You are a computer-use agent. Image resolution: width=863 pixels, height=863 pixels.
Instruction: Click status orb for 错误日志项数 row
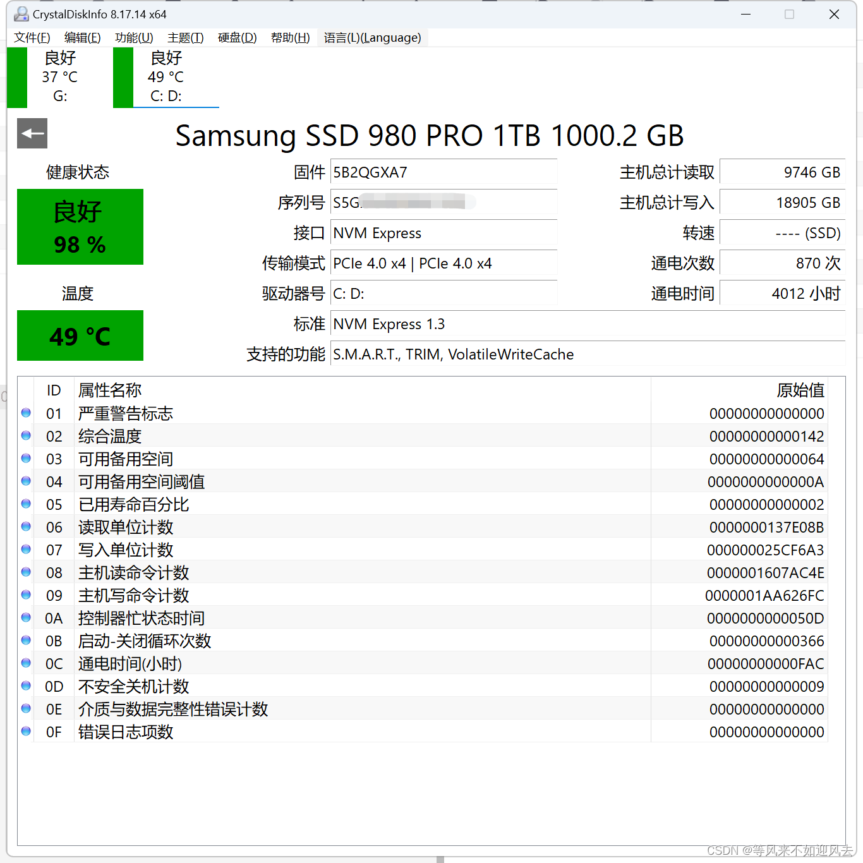(26, 731)
